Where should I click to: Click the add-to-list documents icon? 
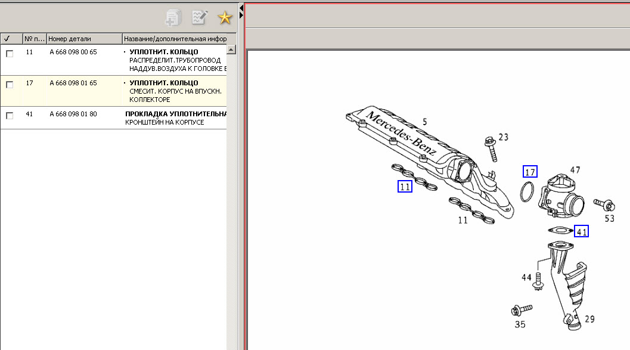point(173,18)
